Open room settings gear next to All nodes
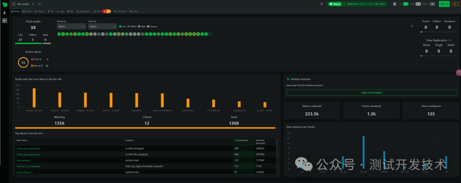 pos(39,4)
